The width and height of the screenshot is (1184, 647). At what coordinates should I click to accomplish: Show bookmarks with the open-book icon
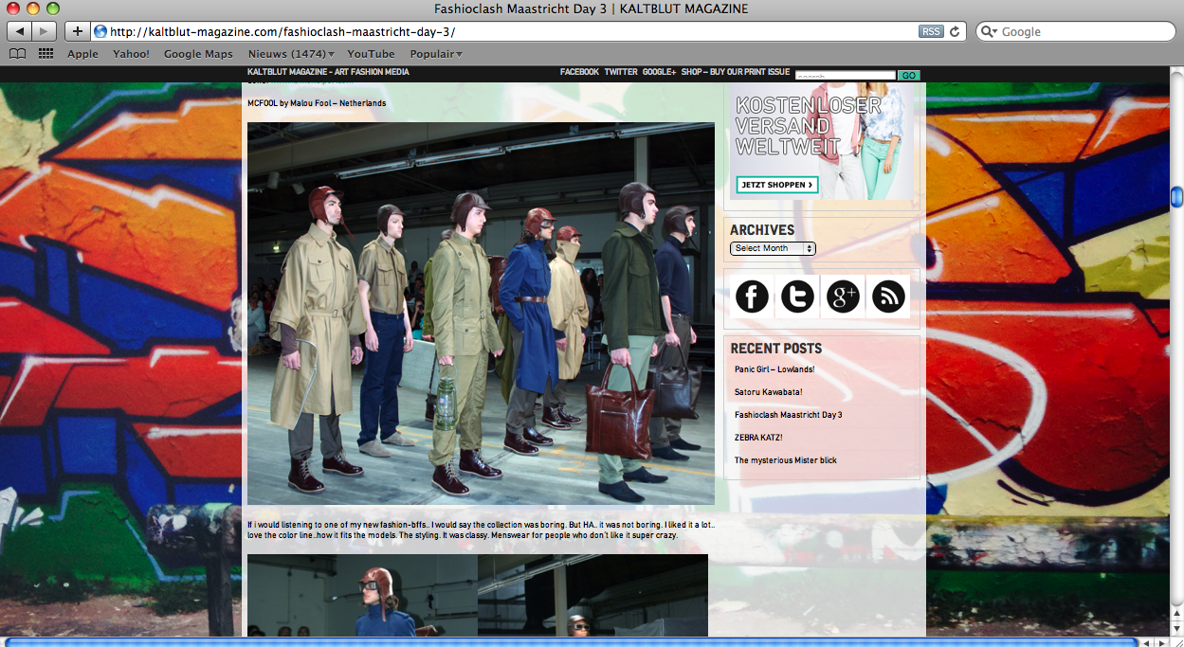17,54
